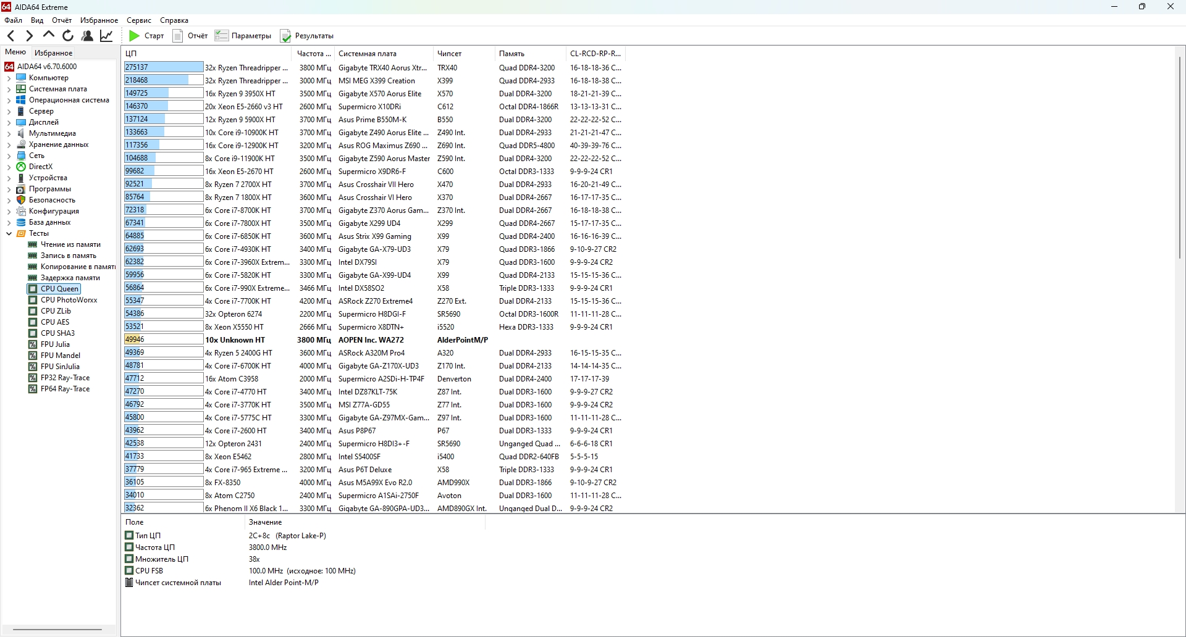Click the DirectX Xbox icon
The image size is (1186, 637).
tap(21, 167)
